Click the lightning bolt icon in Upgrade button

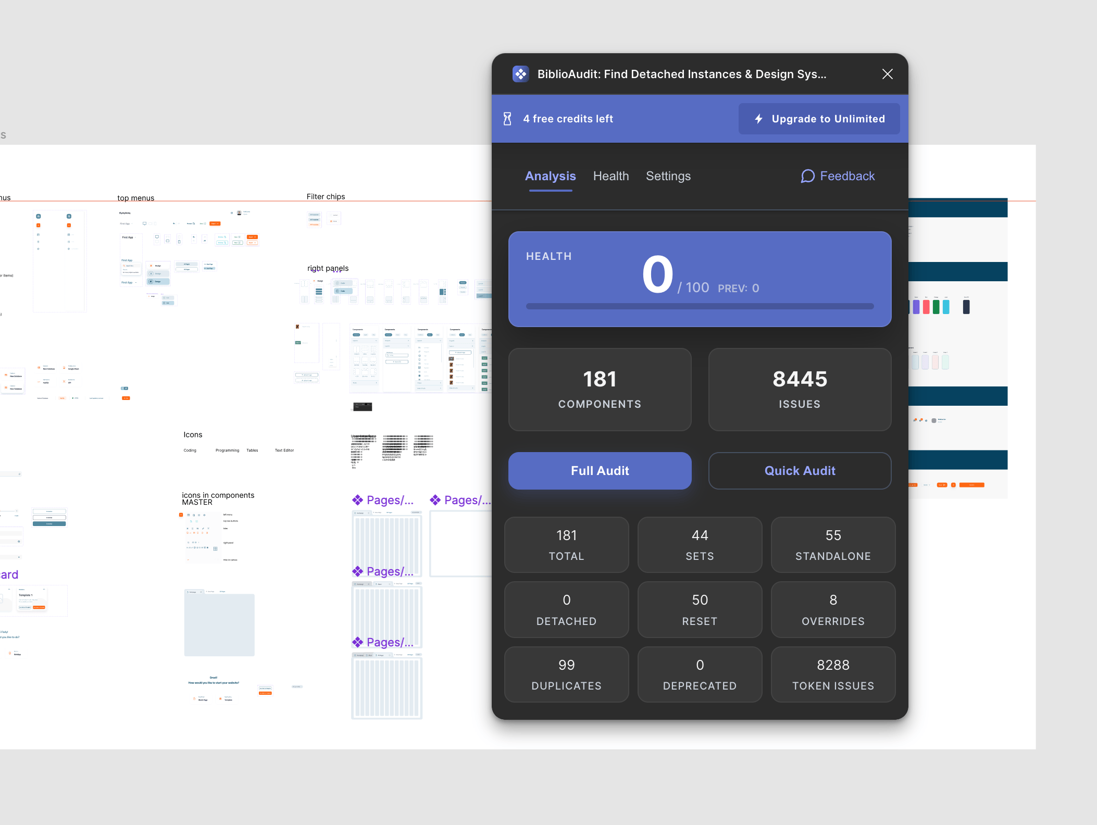point(758,119)
